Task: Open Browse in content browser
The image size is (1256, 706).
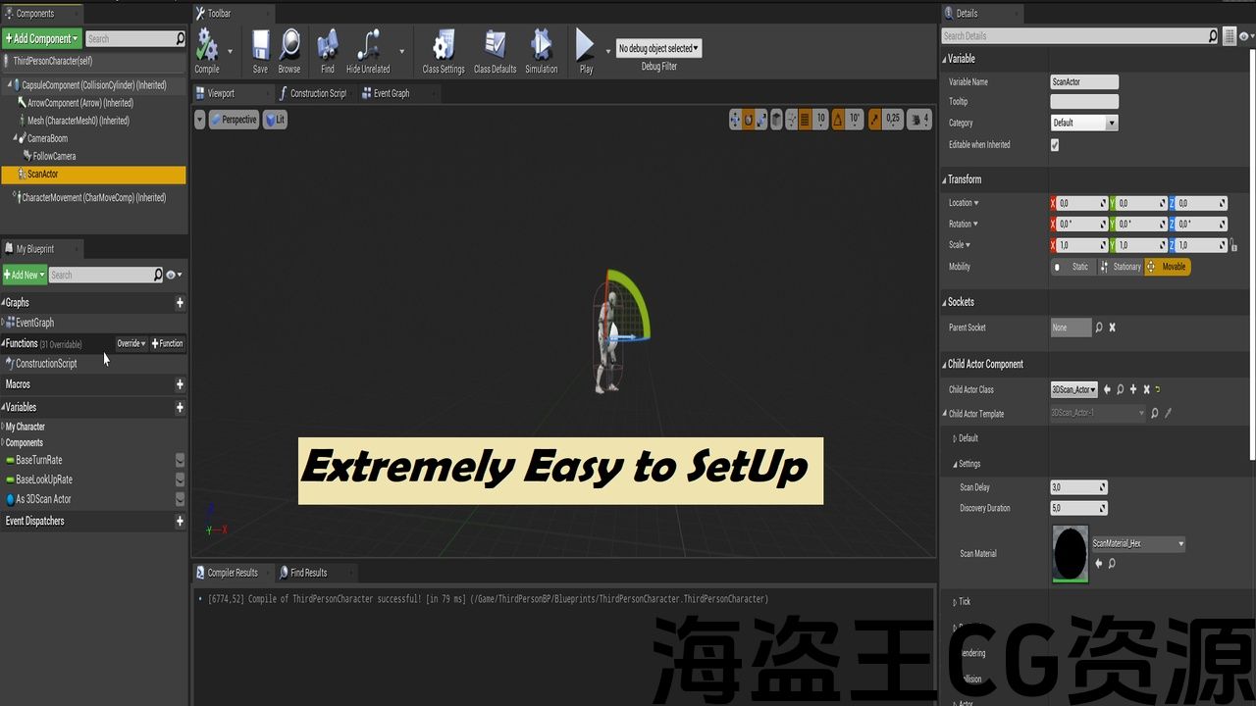Action: tap(289, 47)
